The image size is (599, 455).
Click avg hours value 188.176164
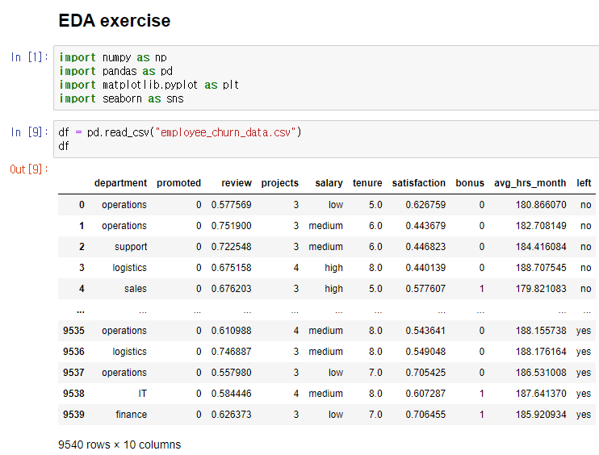(541, 352)
